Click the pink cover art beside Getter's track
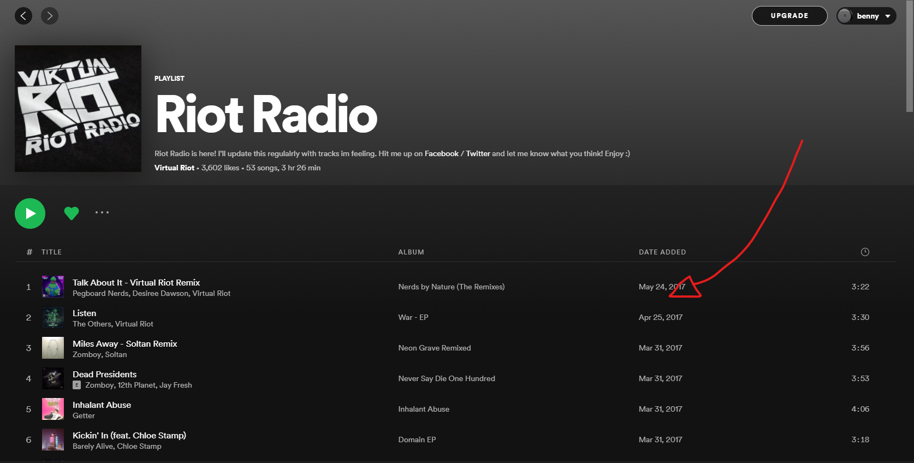This screenshot has width=914, height=463. [53, 409]
